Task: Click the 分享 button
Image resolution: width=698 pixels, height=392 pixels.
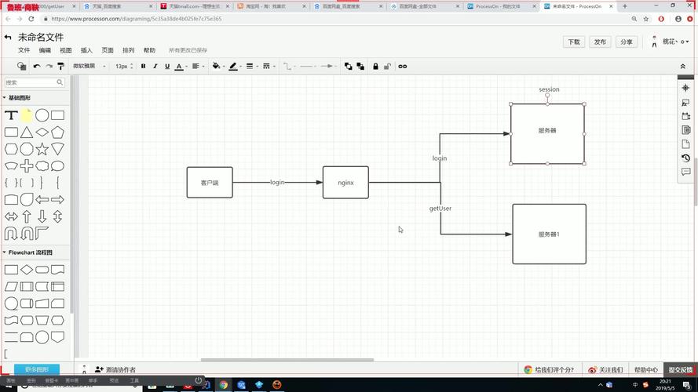Action: tap(627, 42)
